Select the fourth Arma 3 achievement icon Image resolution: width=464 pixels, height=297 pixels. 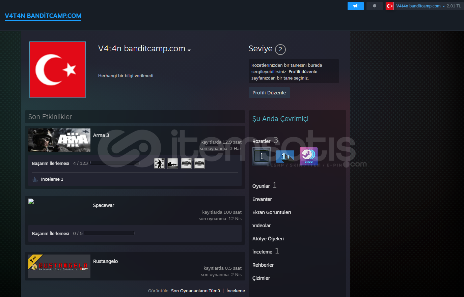click(x=199, y=163)
